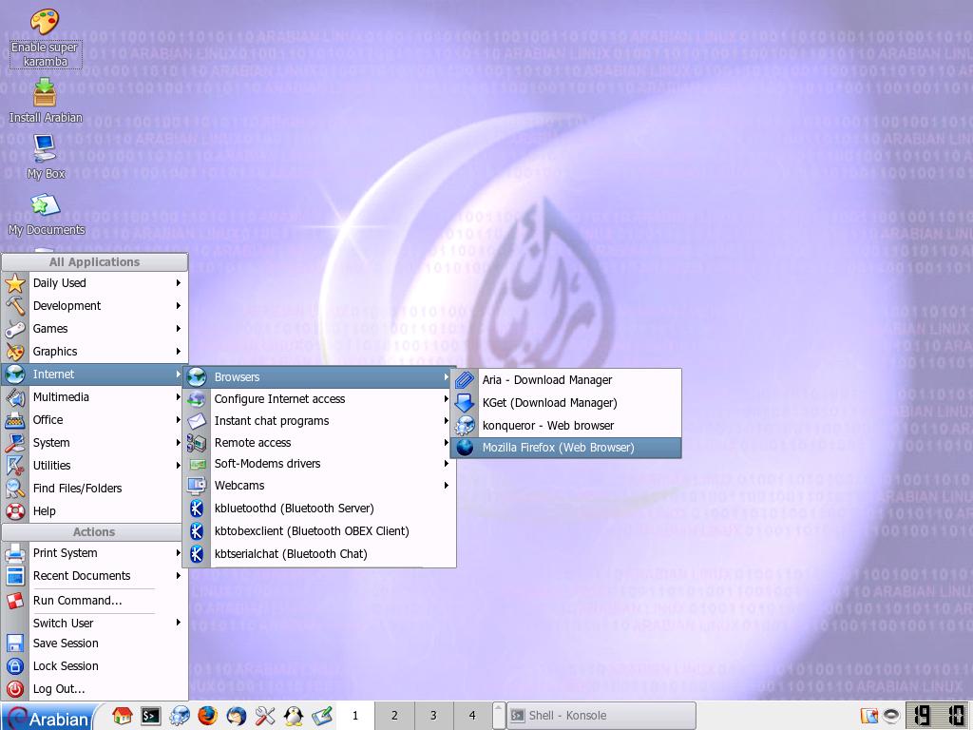Image resolution: width=973 pixels, height=730 pixels.
Task: Open the home folder taskbar icon
Action: tap(122, 717)
